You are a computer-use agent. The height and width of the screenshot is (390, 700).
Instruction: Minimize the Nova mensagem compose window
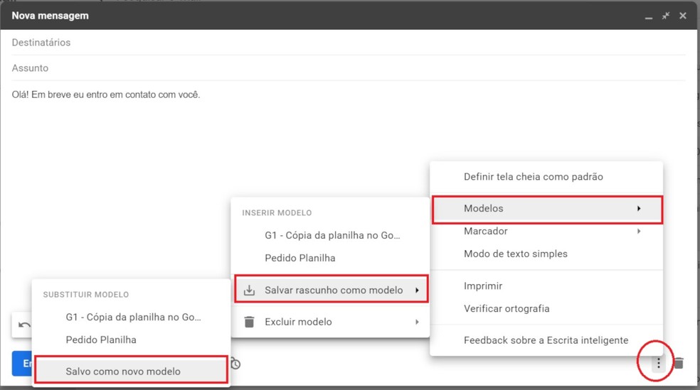(649, 16)
